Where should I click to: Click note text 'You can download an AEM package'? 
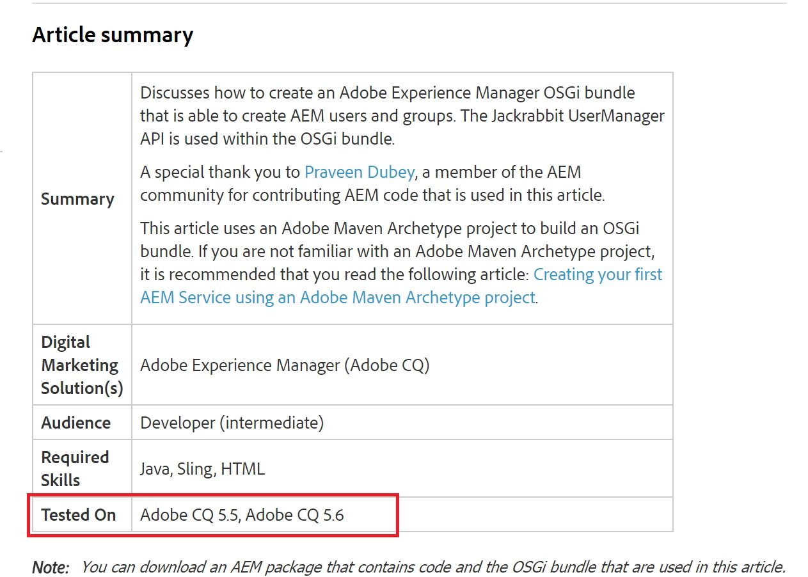[x=433, y=567]
